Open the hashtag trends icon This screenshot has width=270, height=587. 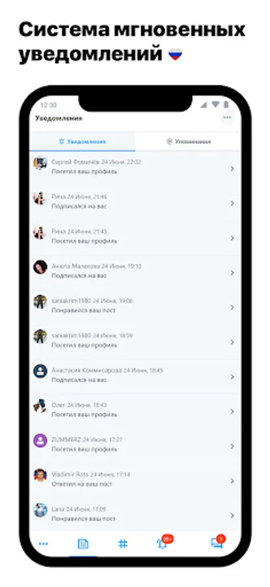(122, 544)
